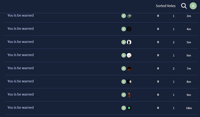
Task: Open the search magnifier icon
Action: click(184, 6)
